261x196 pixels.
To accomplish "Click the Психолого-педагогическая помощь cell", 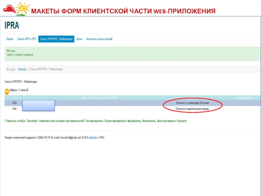I will click(x=192, y=109).
